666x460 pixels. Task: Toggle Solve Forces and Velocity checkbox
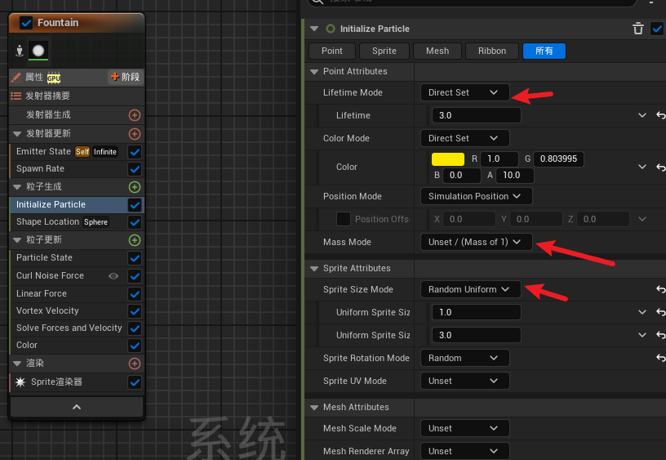pos(135,328)
